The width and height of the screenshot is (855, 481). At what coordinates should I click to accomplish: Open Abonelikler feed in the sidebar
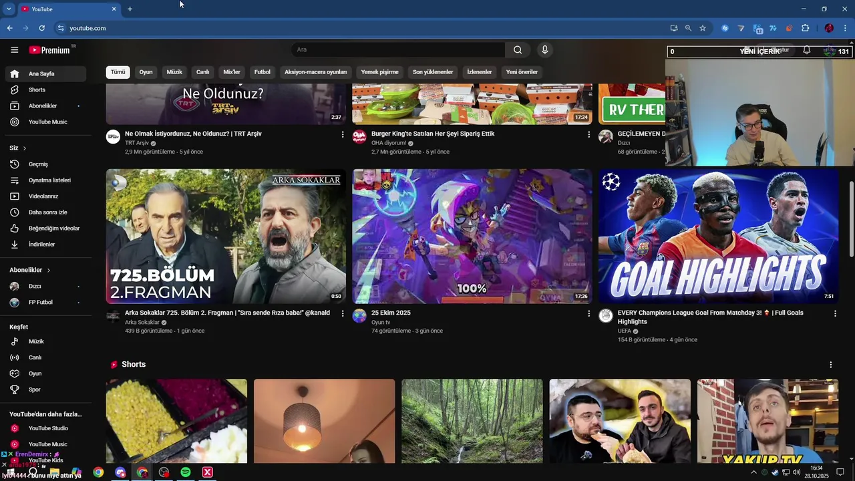[45, 106]
